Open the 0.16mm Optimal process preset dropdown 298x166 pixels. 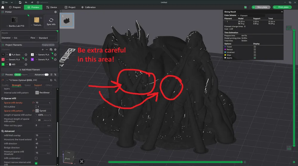27,80
